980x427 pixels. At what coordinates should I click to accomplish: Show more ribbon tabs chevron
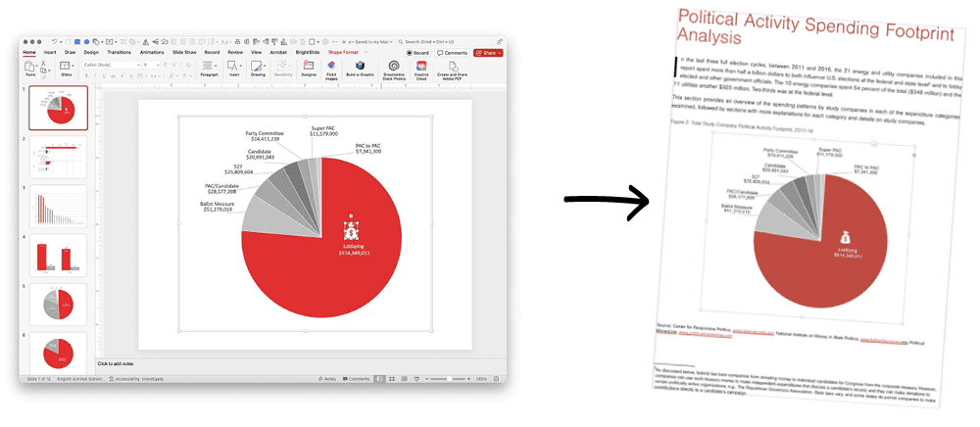[366, 53]
